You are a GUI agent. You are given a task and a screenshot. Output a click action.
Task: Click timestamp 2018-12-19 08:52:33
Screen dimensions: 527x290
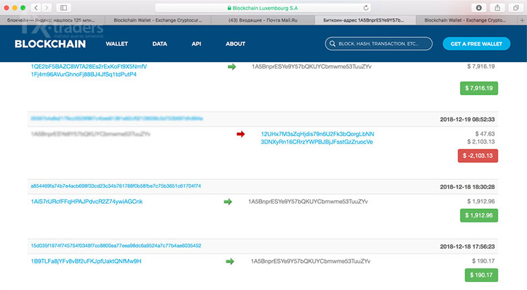tap(467, 119)
